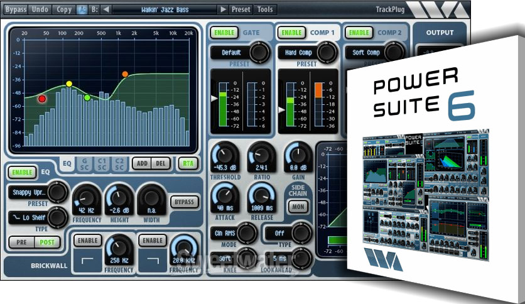Click the Bypass button in header
525x304 pixels.
16,9
